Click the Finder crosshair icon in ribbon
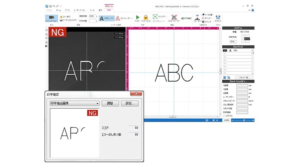299x166 pixels. click(154, 16)
